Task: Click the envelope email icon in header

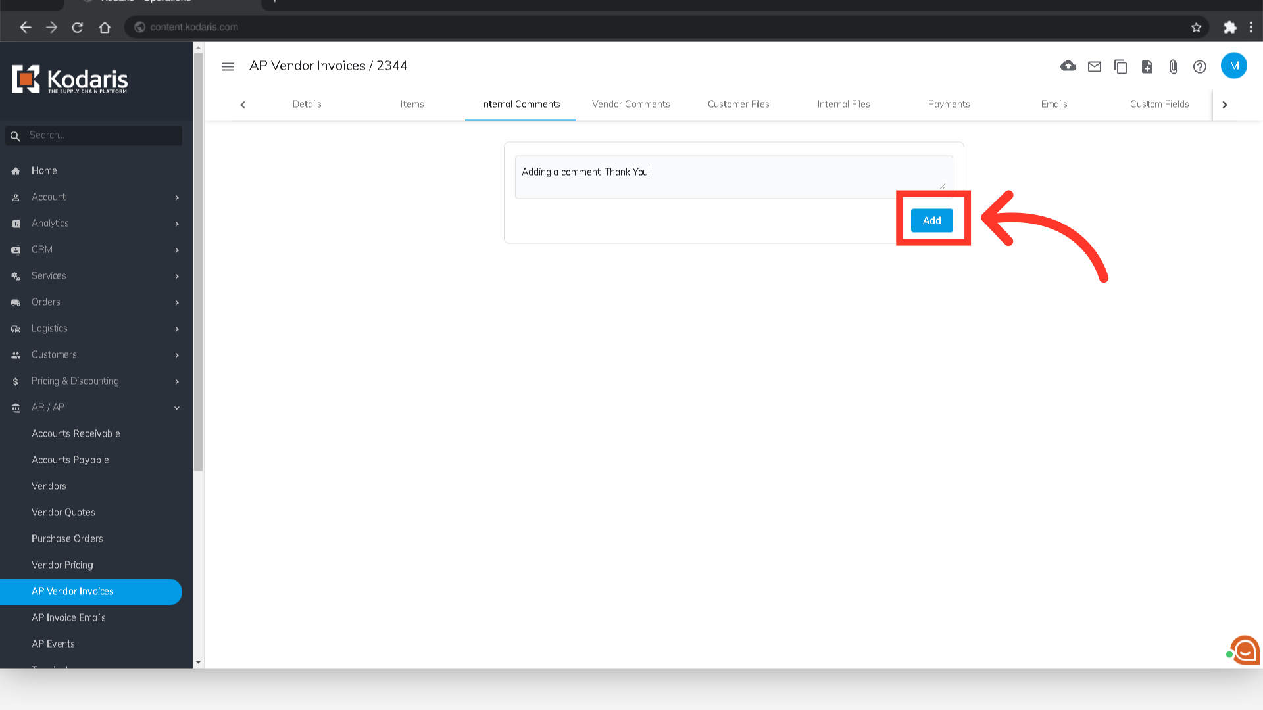Action: tap(1095, 66)
